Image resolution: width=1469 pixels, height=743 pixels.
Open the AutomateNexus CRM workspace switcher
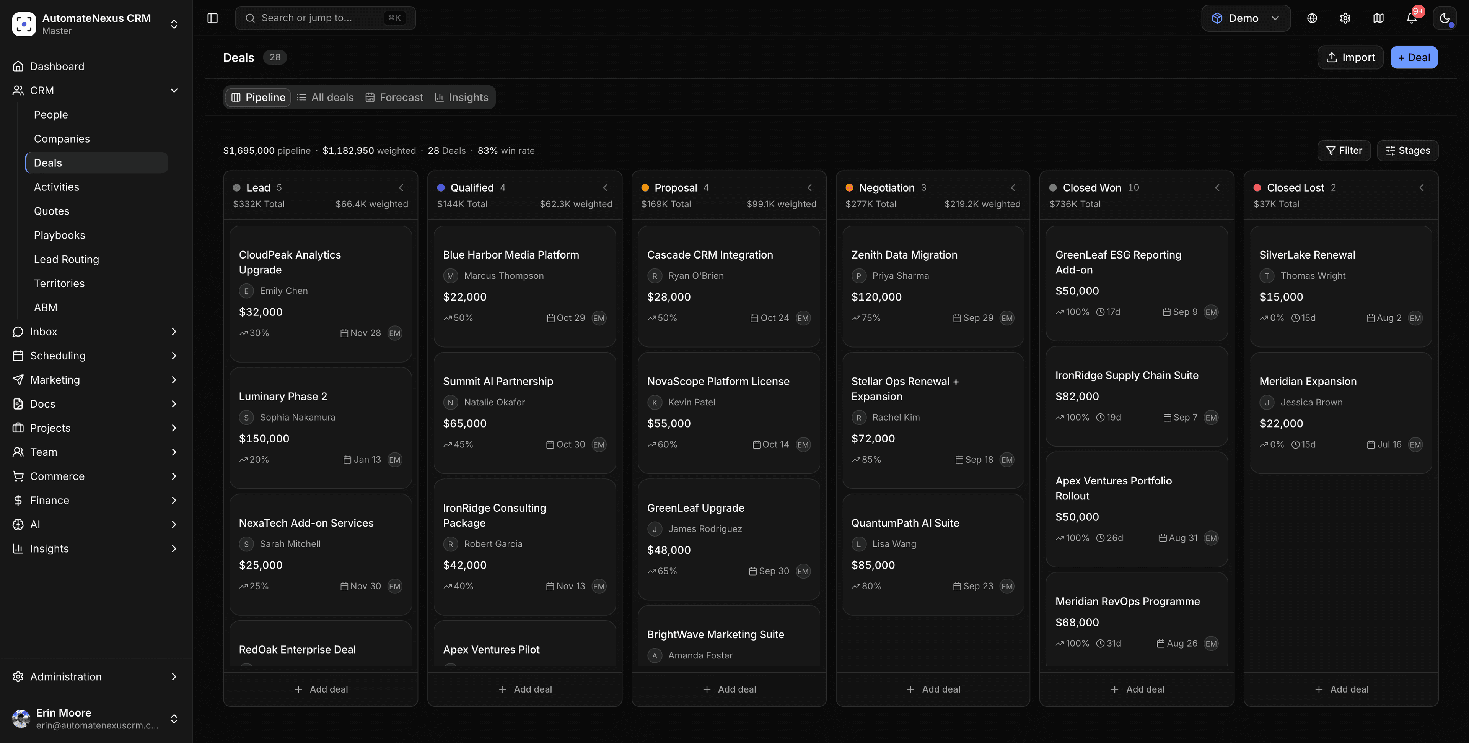tap(174, 24)
